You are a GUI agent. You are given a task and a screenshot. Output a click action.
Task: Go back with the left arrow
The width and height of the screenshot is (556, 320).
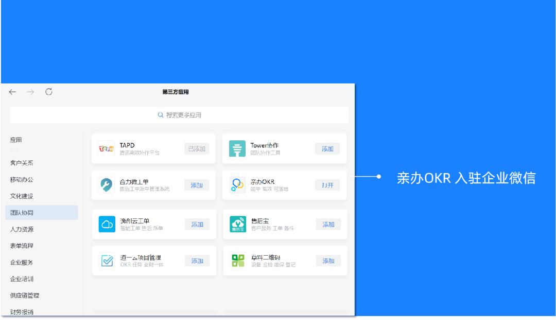[12, 92]
